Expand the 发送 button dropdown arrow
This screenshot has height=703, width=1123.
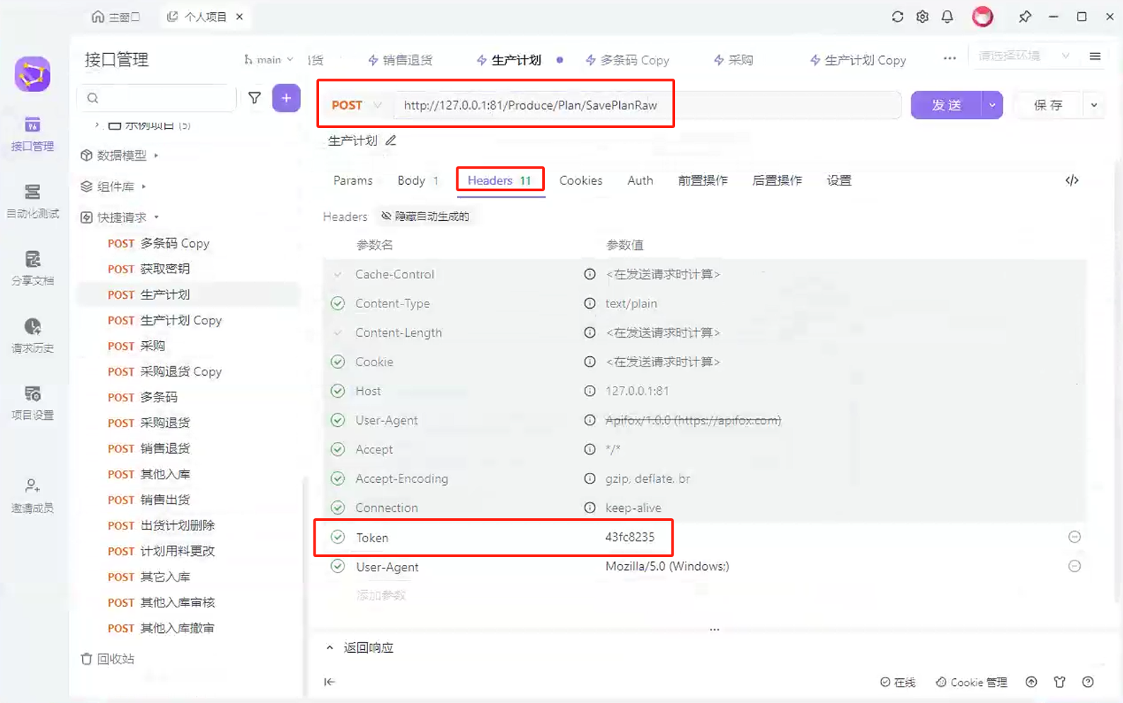coord(992,105)
